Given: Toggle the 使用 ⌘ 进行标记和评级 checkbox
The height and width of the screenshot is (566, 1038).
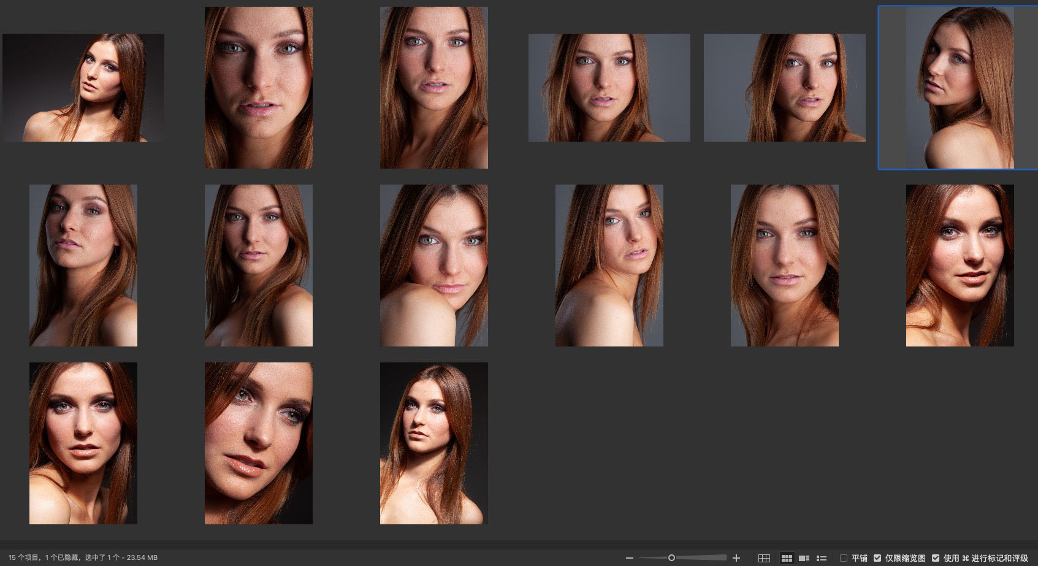Looking at the screenshot, I should [936, 558].
